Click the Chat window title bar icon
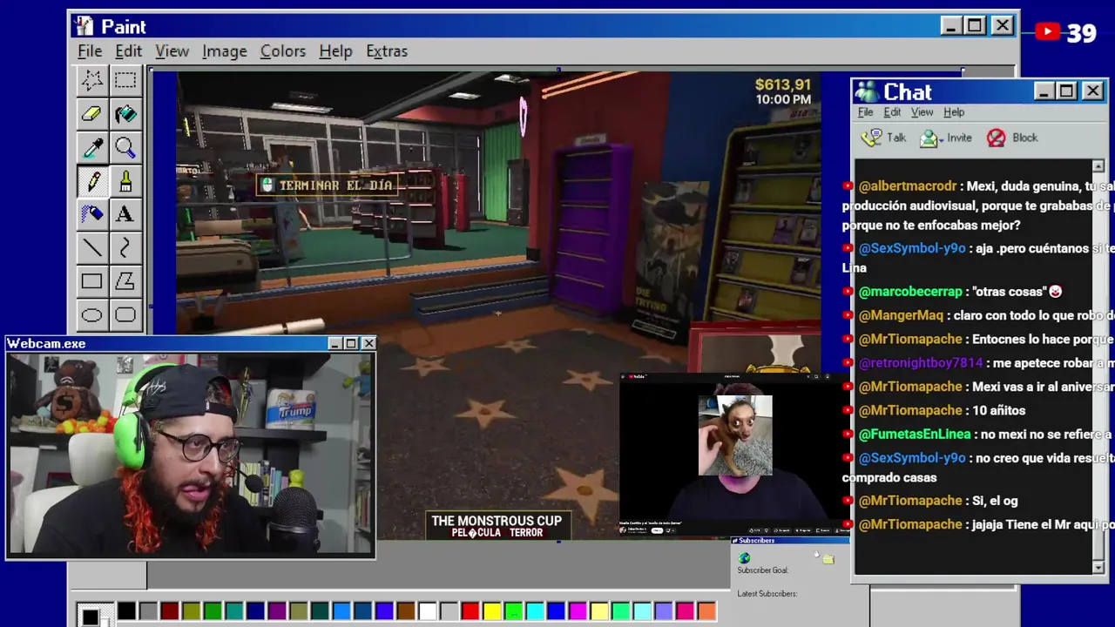 point(867,91)
